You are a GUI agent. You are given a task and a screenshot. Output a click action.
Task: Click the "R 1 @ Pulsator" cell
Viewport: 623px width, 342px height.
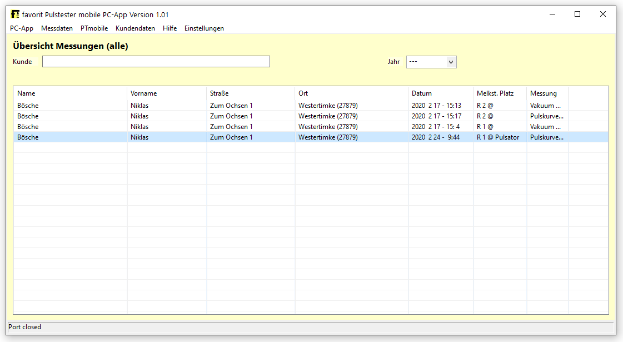[498, 137]
